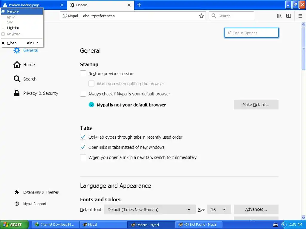This screenshot has width=306, height=229.
Task: Click the Fonts and Colors heading
Action: click(100, 199)
